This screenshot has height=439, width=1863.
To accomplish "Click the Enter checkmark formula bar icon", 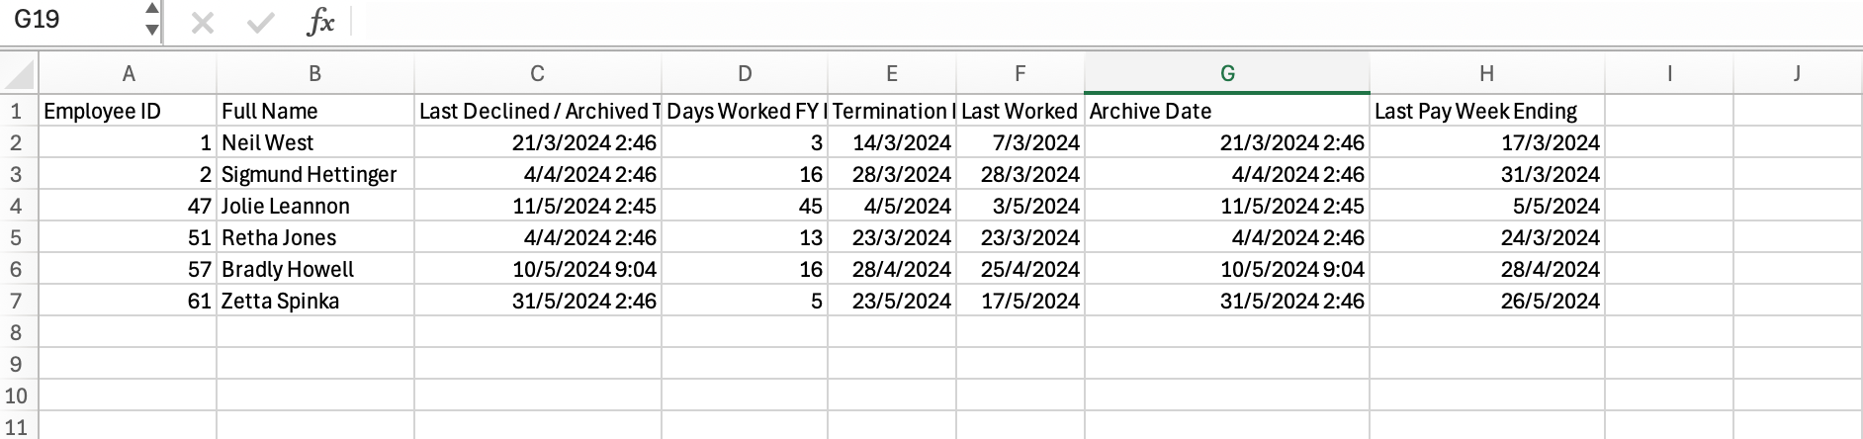I will (261, 22).
